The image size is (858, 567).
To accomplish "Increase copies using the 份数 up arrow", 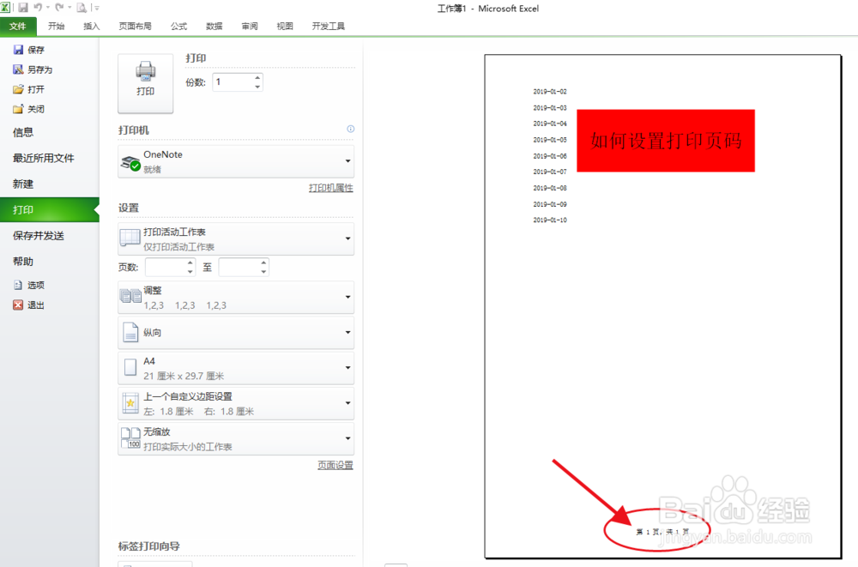I will [256, 76].
